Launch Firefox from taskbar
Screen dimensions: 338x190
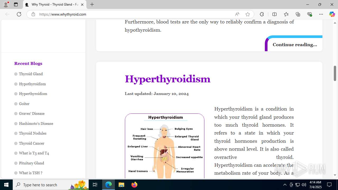134,185
